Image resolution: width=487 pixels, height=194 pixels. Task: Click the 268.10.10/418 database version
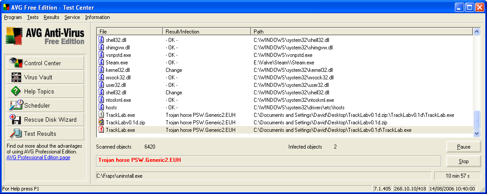(410, 189)
